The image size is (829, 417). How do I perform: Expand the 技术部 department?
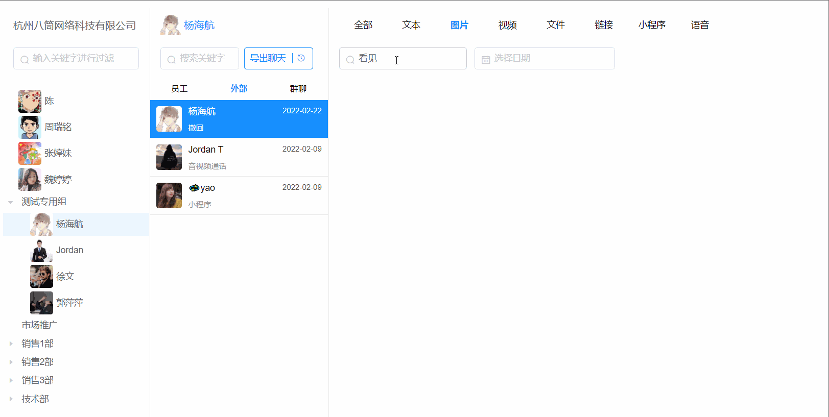tap(11, 399)
